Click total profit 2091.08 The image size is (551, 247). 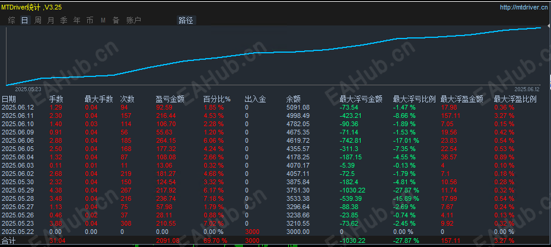167,240
